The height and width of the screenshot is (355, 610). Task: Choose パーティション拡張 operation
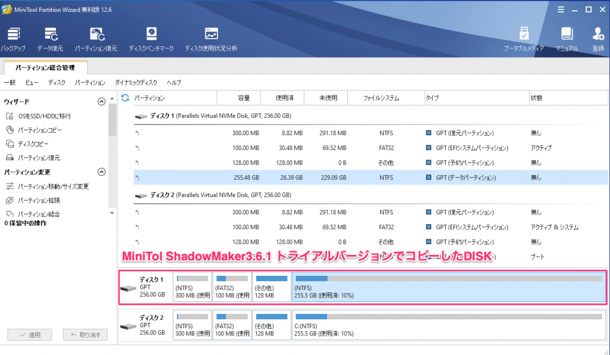pos(33,201)
